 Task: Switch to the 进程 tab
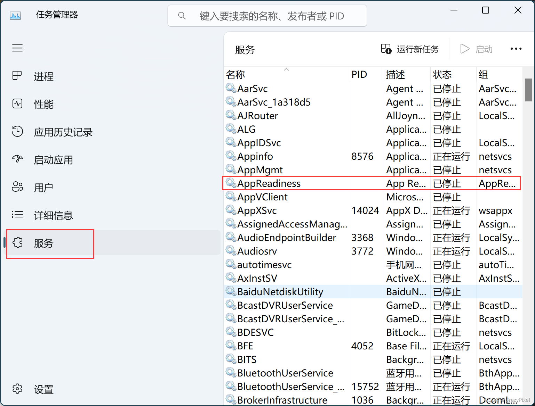(44, 76)
